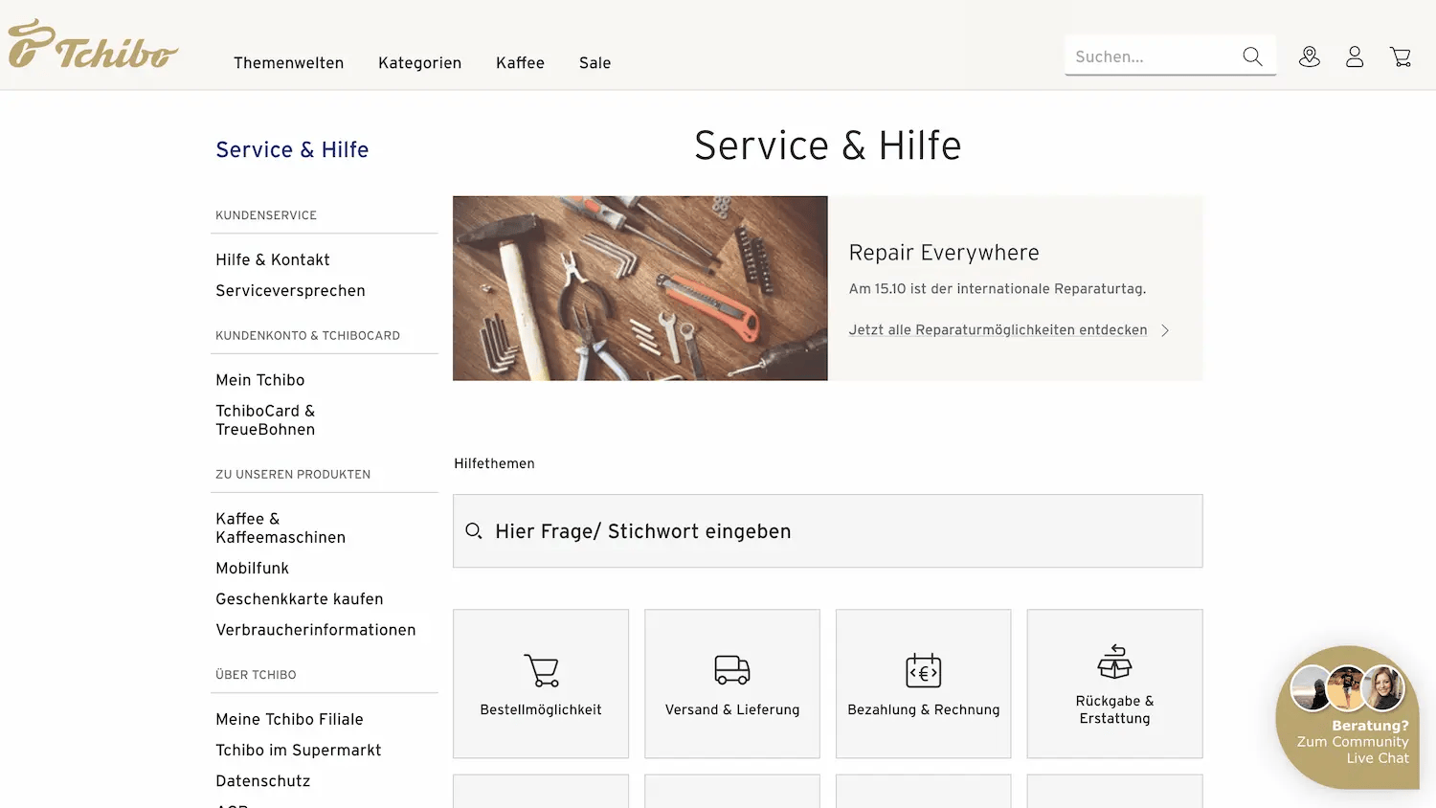Click the Tchibo logo
Viewport: 1436px width, 808px height.
tap(93, 44)
